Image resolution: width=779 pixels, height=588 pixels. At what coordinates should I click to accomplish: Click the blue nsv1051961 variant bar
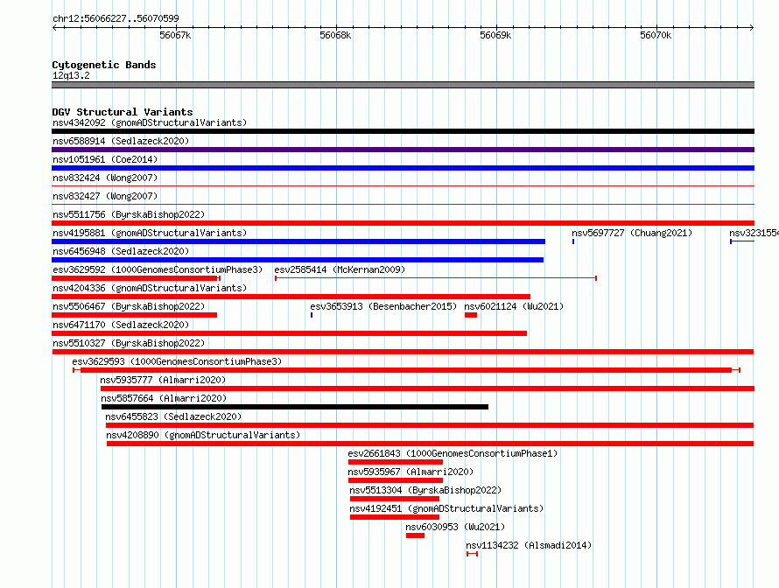(403, 168)
